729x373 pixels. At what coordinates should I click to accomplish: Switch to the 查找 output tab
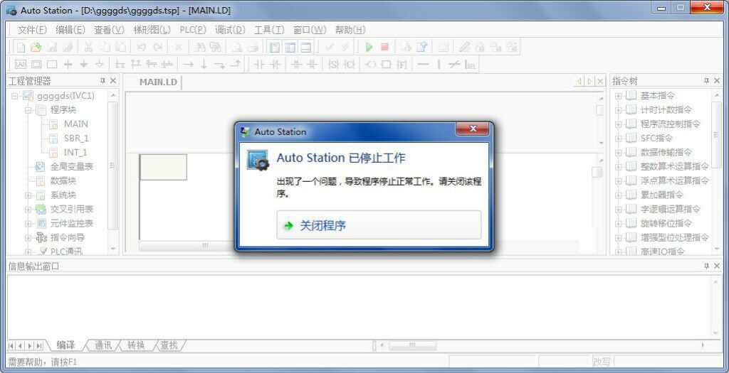coord(169,345)
